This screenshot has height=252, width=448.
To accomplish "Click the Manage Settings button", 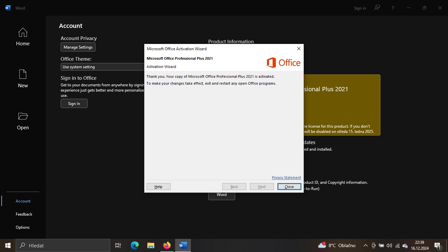I will 78,47.
